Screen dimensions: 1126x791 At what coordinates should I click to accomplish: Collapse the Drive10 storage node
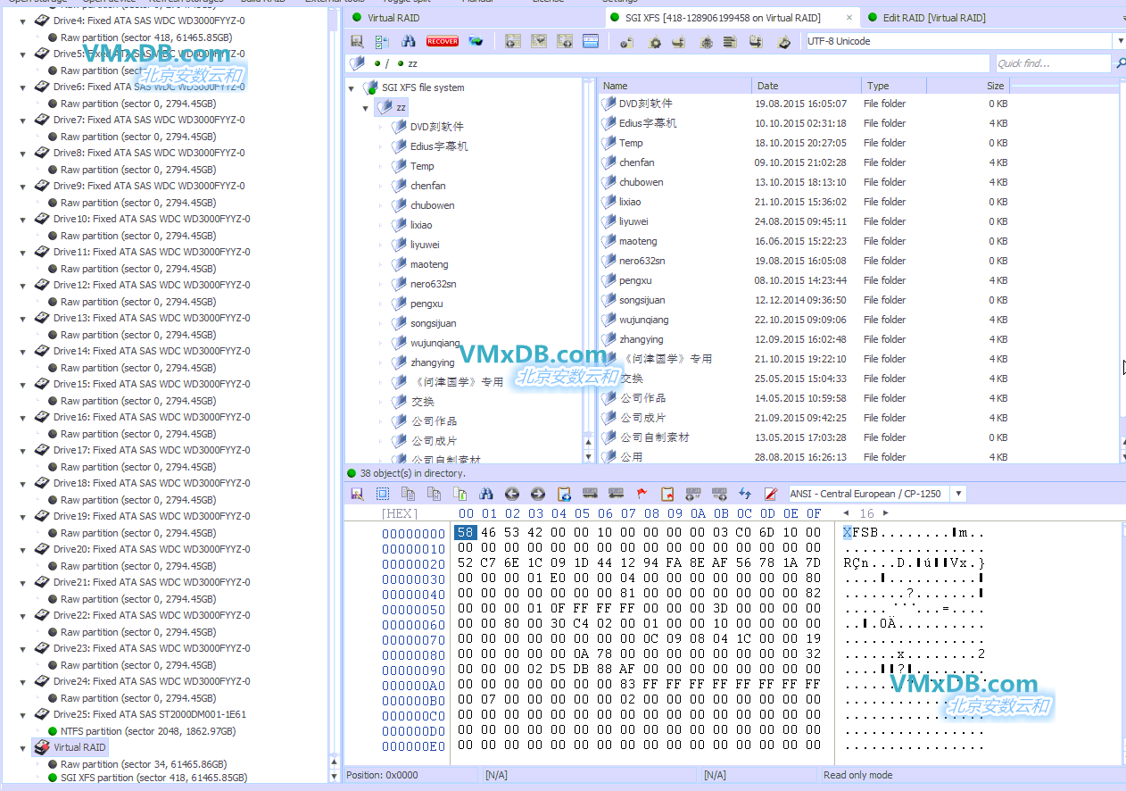(x=23, y=219)
